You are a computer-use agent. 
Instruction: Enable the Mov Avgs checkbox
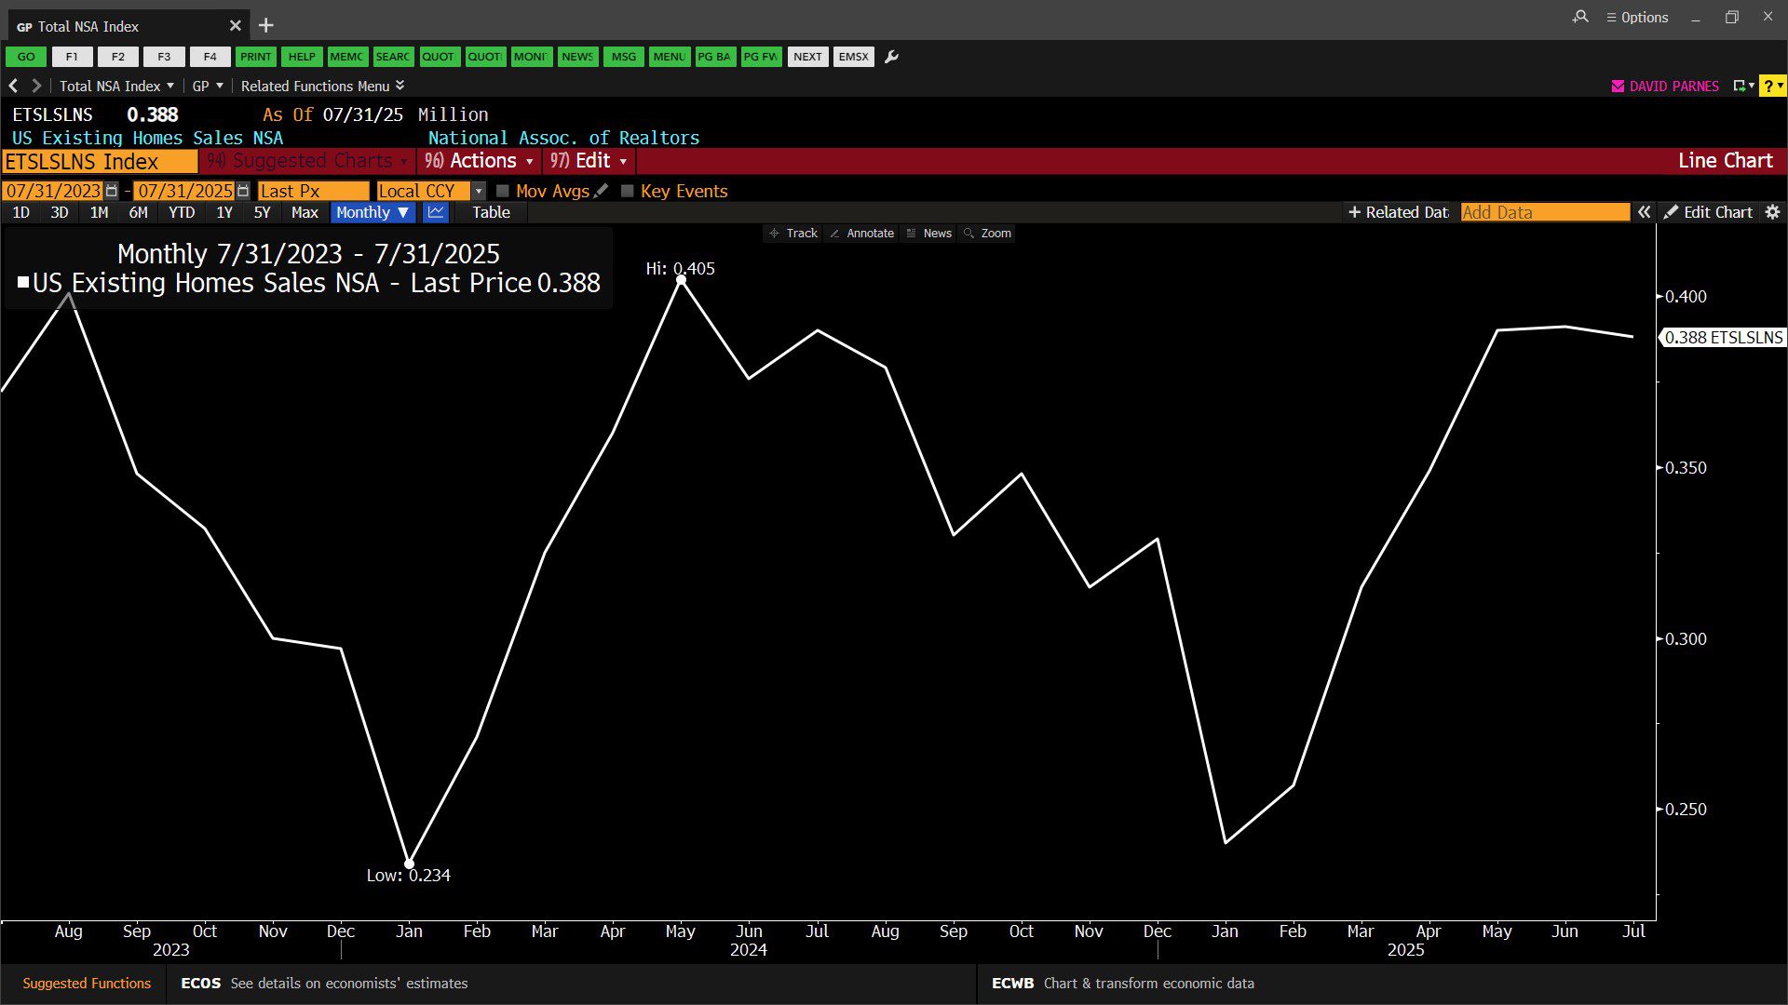pos(503,191)
